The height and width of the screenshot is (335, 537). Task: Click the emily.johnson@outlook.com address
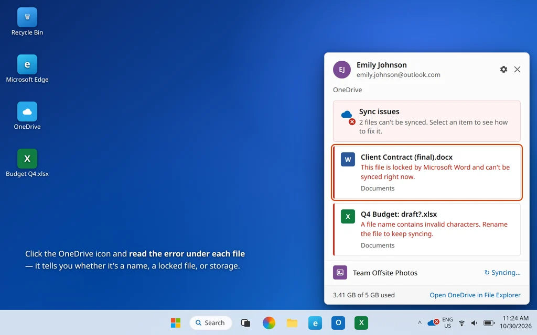pos(399,74)
